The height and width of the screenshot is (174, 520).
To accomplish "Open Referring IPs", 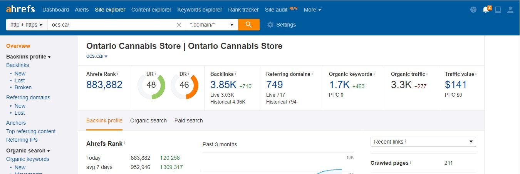I will point(22,140).
